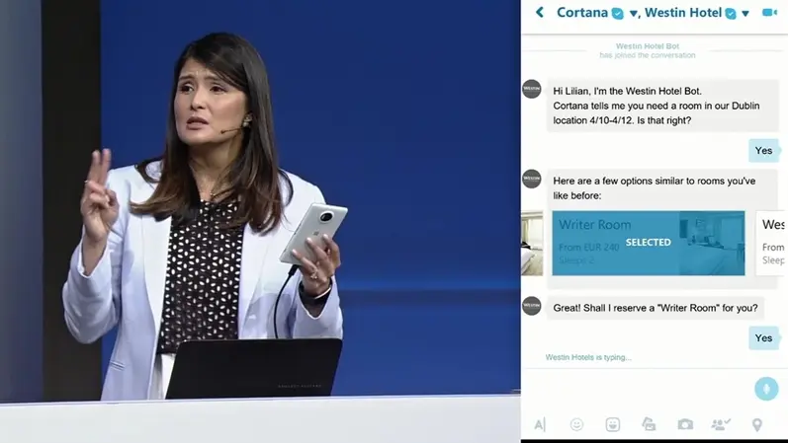Click "Great! Shall I reserve a Writer Room" message
The image size is (788, 443).
tap(656, 308)
